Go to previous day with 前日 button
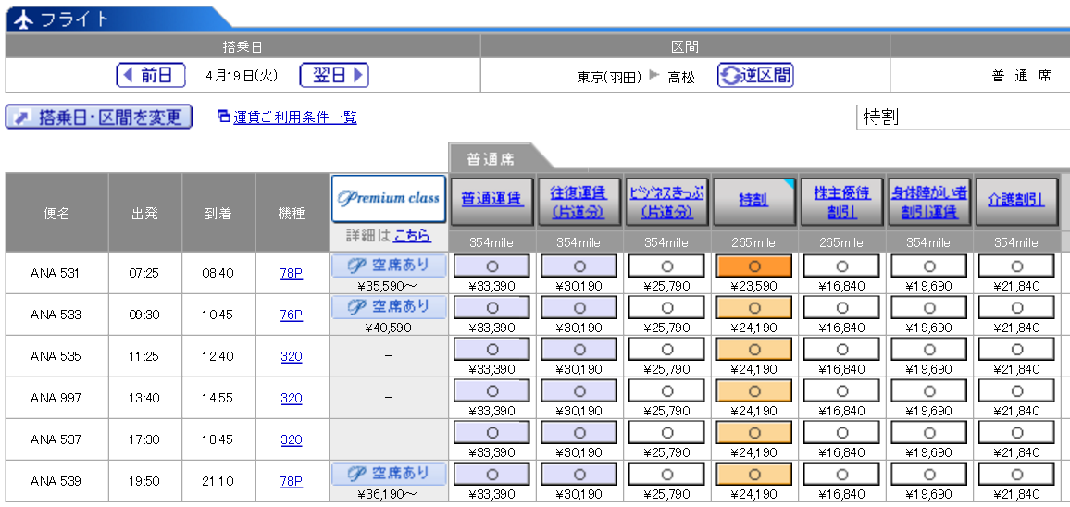 pos(151,75)
